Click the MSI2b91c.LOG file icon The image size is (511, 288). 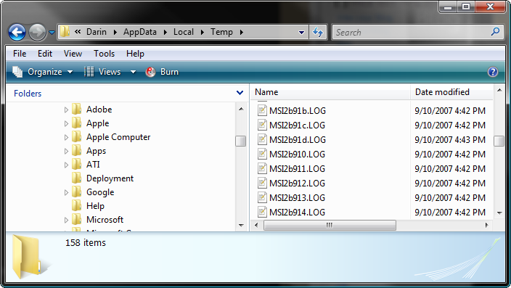[x=262, y=125]
